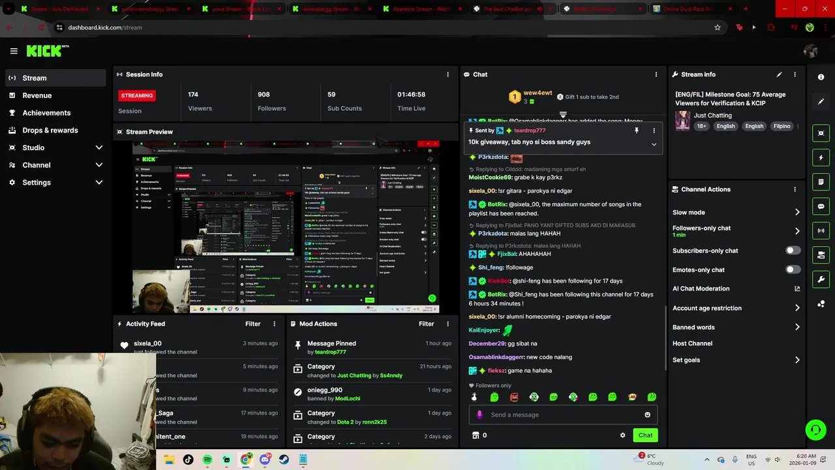Open AI Chat Moderation external link

[x=797, y=289]
